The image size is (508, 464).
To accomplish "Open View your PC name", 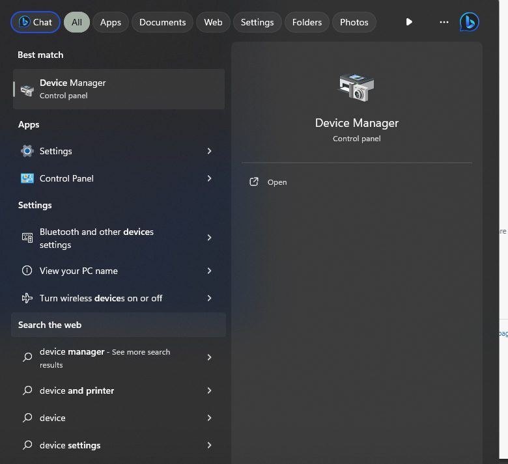I will point(119,271).
